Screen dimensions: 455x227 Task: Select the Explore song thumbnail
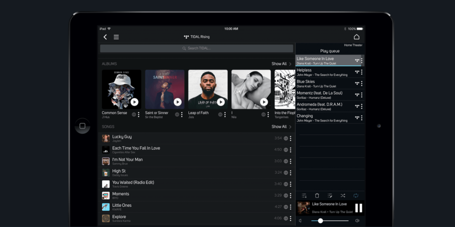point(106,218)
